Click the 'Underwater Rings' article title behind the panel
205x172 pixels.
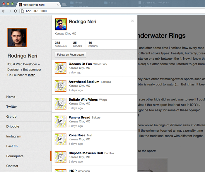click(161, 36)
